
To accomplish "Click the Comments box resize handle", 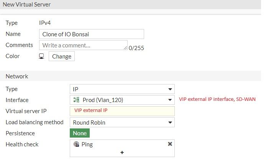I will point(126,48).
